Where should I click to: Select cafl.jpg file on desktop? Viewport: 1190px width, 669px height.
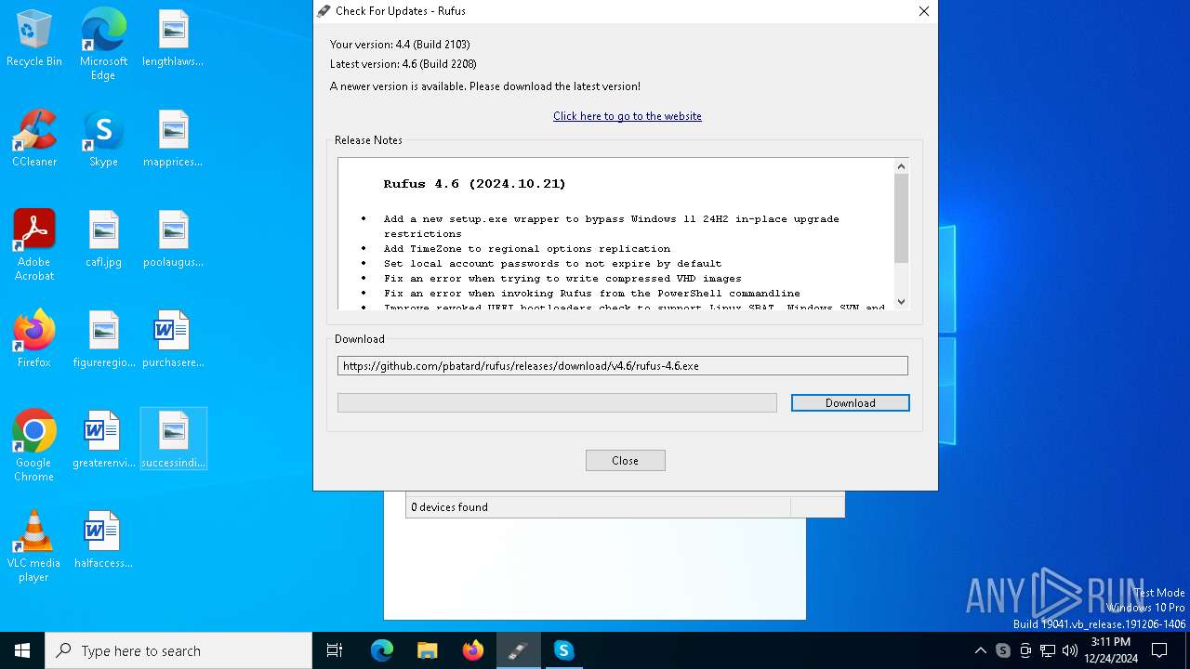(103, 240)
